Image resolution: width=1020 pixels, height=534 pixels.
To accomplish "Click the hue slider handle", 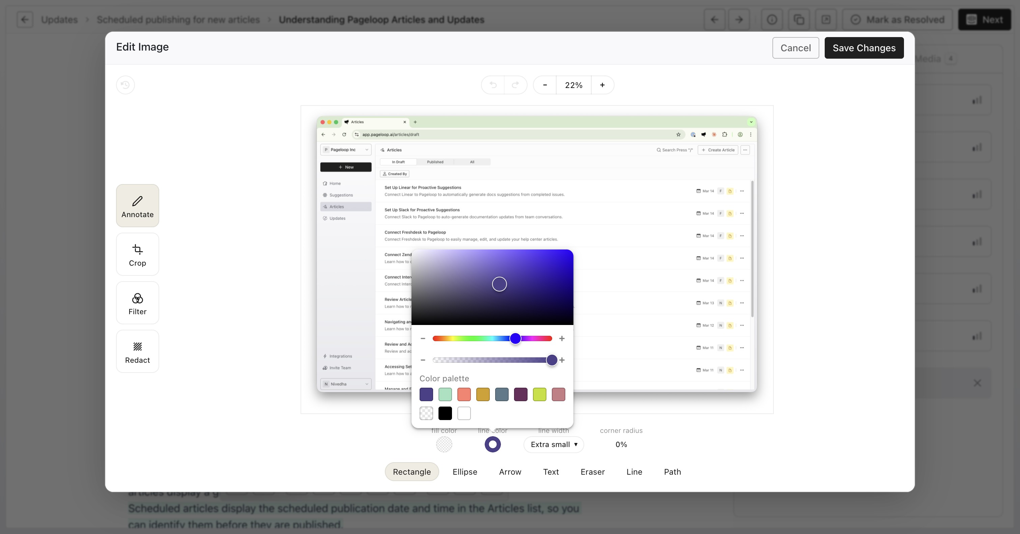I will tap(515, 338).
